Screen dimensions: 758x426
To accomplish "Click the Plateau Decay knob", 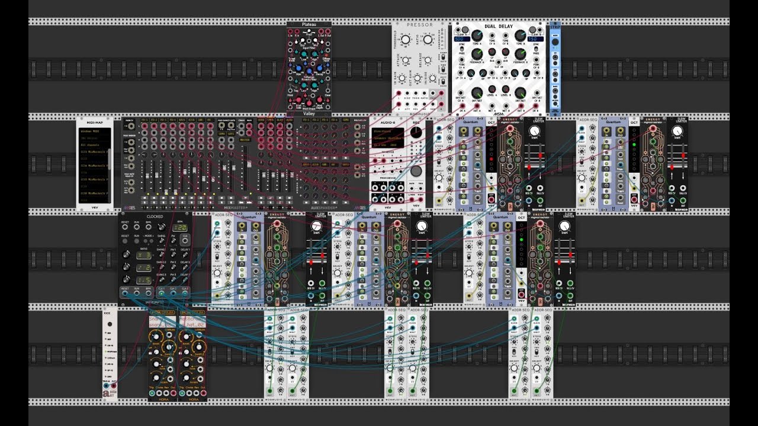I will tap(319, 68).
